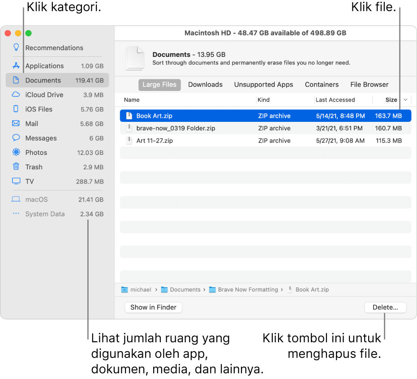The height and width of the screenshot is (379, 417).
Task: Select Mail category label
Action: (x=32, y=124)
